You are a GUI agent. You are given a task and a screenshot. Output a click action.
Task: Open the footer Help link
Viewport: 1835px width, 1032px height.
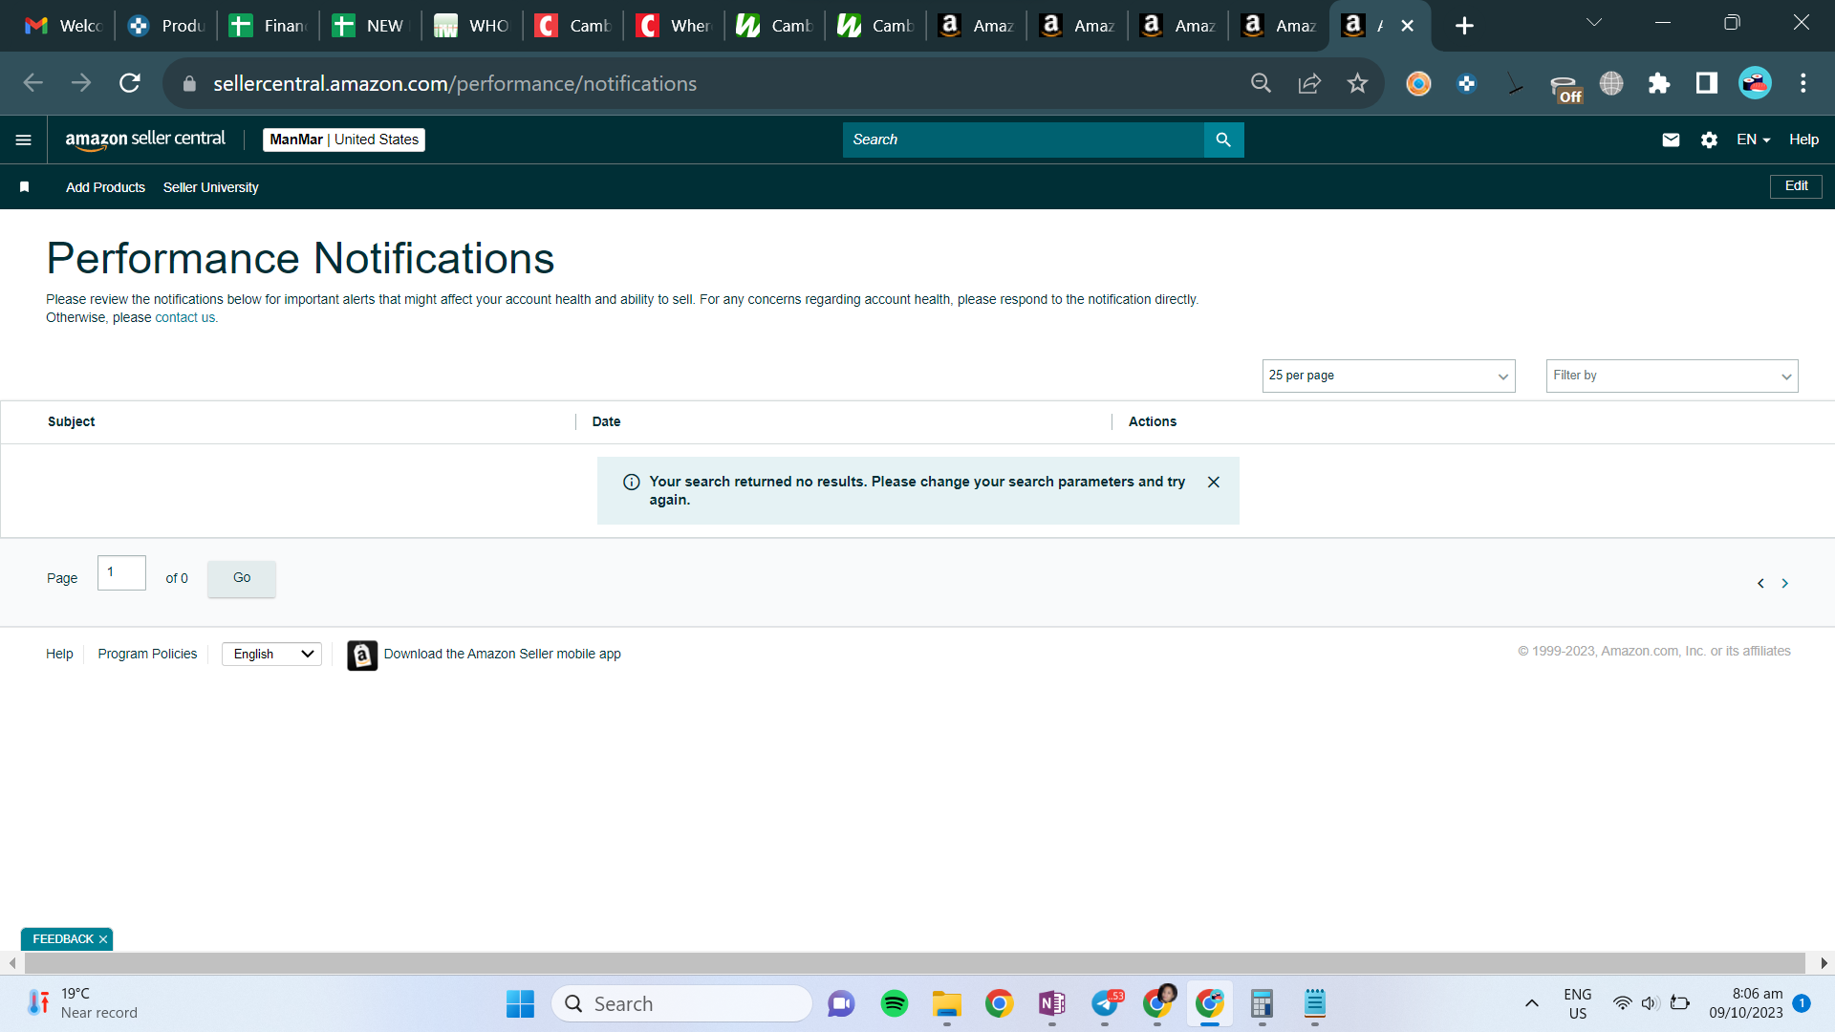pyautogui.click(x=59, y=655)
